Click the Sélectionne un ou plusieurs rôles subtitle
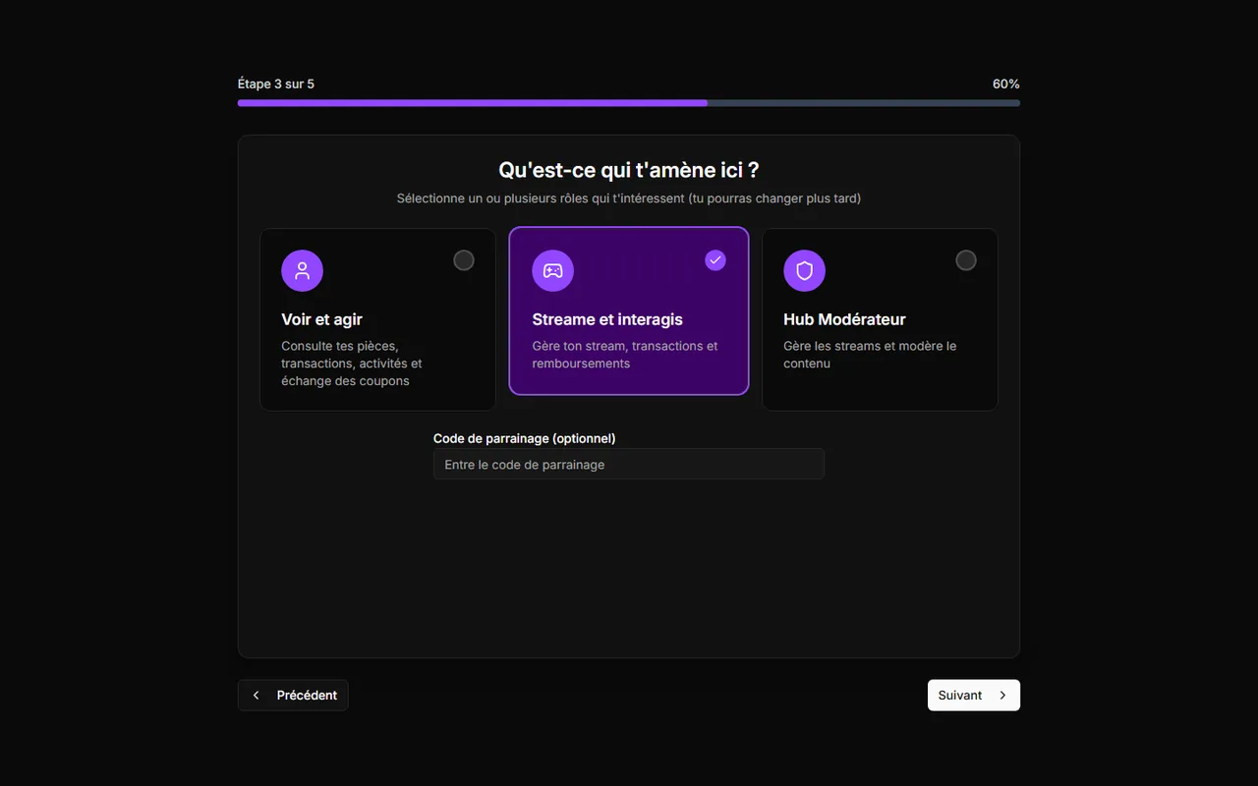The height and width of the screenshot is (786, 1258). point(629,198)
